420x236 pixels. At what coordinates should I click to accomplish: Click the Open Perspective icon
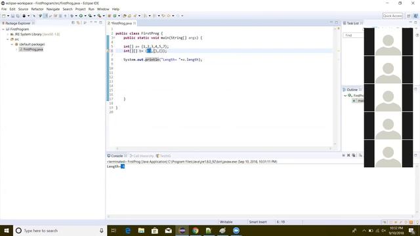pos(408,16)
